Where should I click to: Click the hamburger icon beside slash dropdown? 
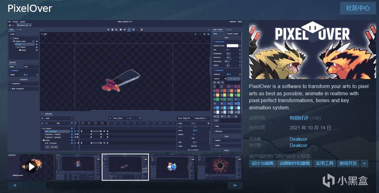coord(42,118)
